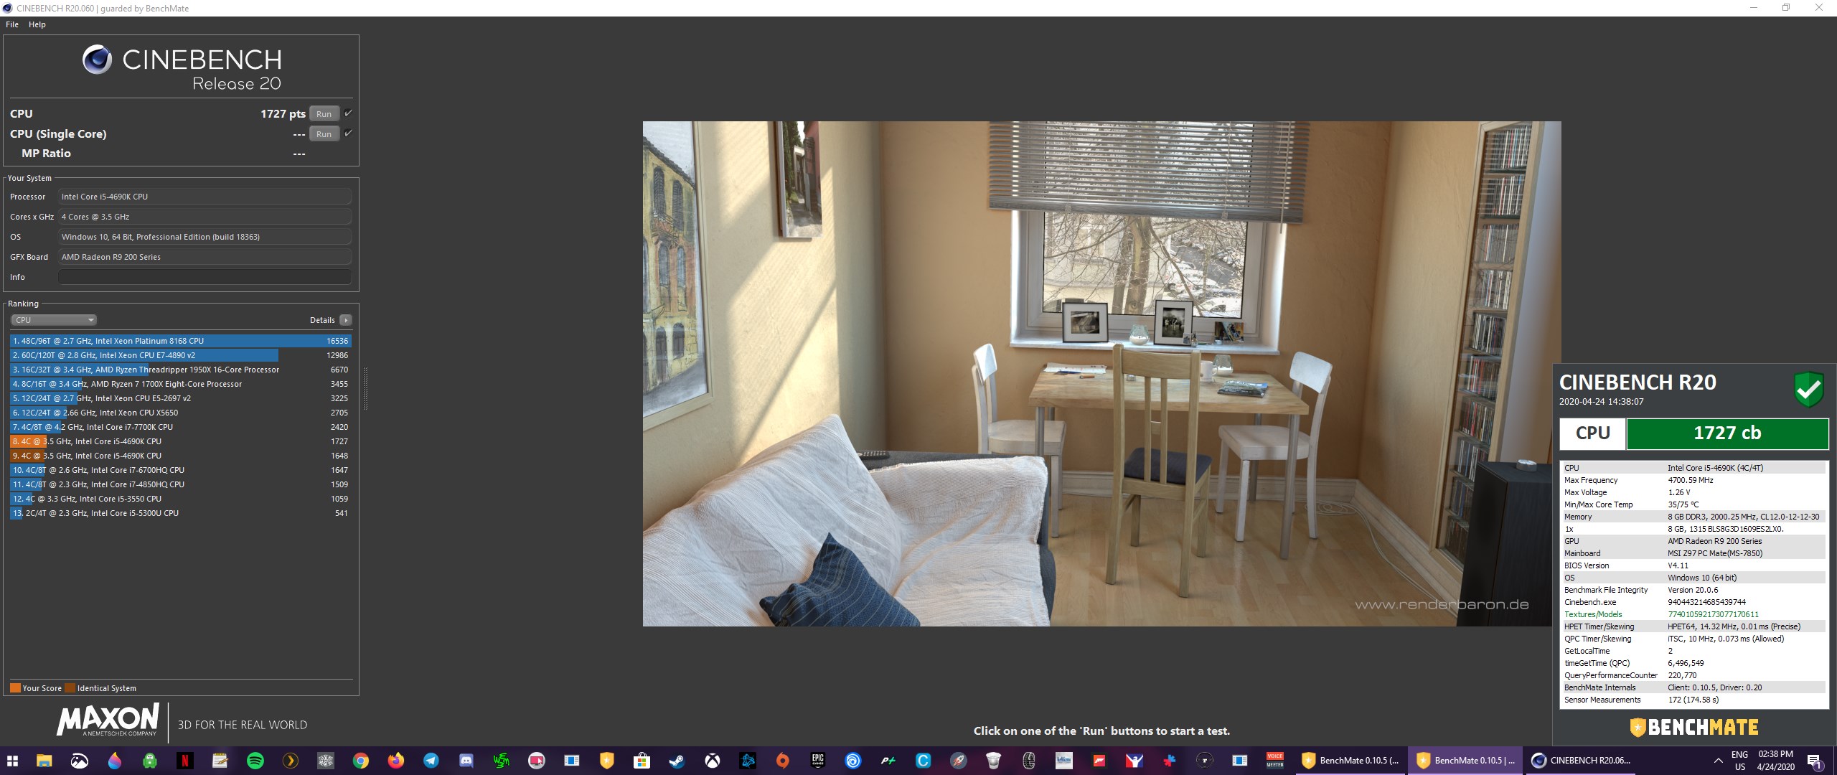Select the Core i5-3550 ranking row
The width and height of the screenshot is (1837, 775).
pyautogui.click(x=181, y=499)
